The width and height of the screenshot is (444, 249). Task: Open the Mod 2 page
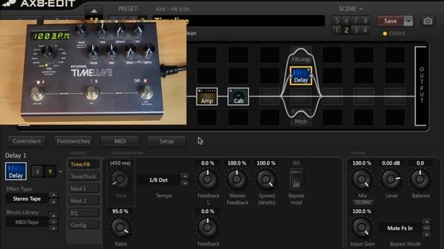point(84,201)
